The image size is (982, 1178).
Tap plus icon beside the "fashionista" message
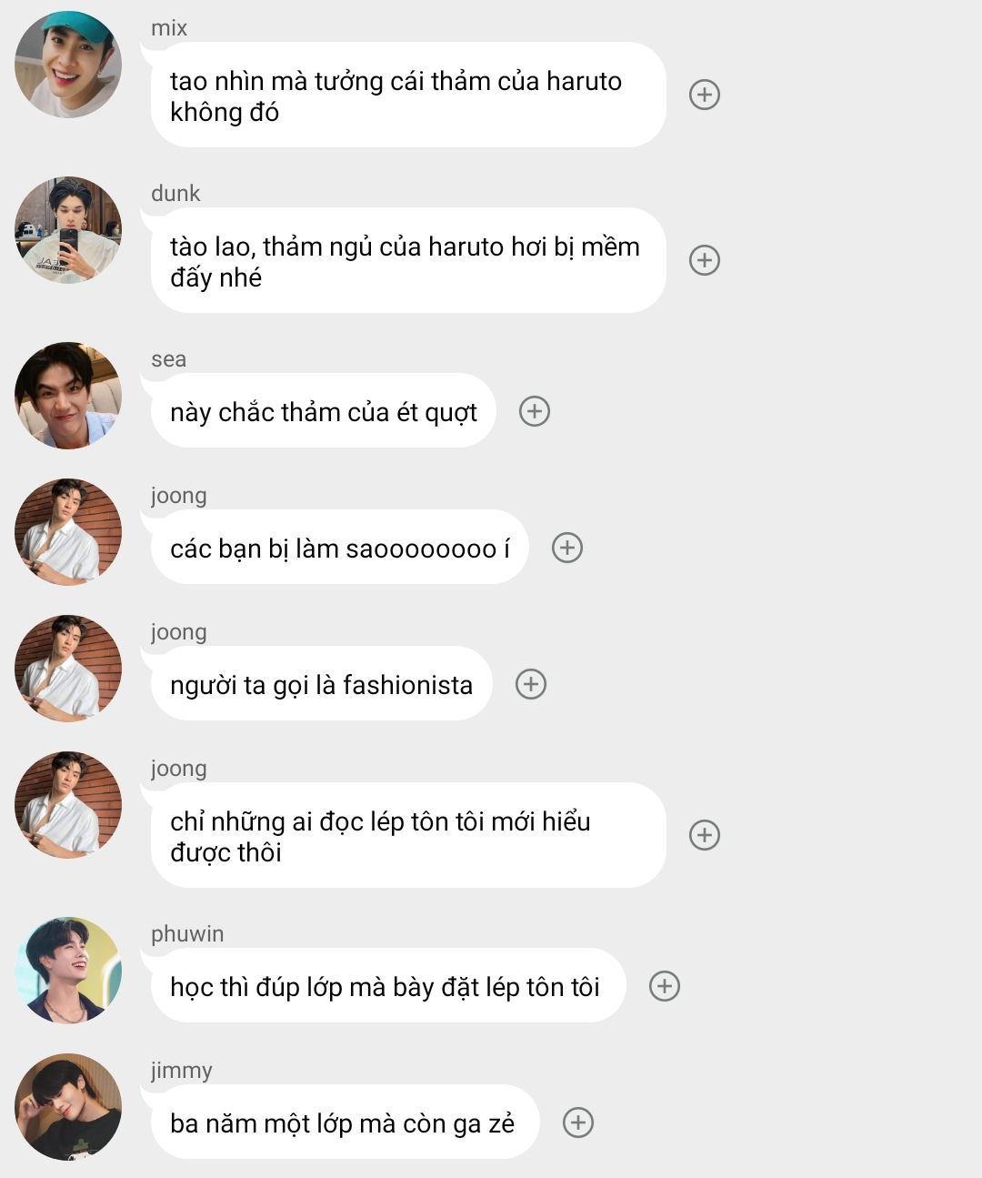[531, 684]
